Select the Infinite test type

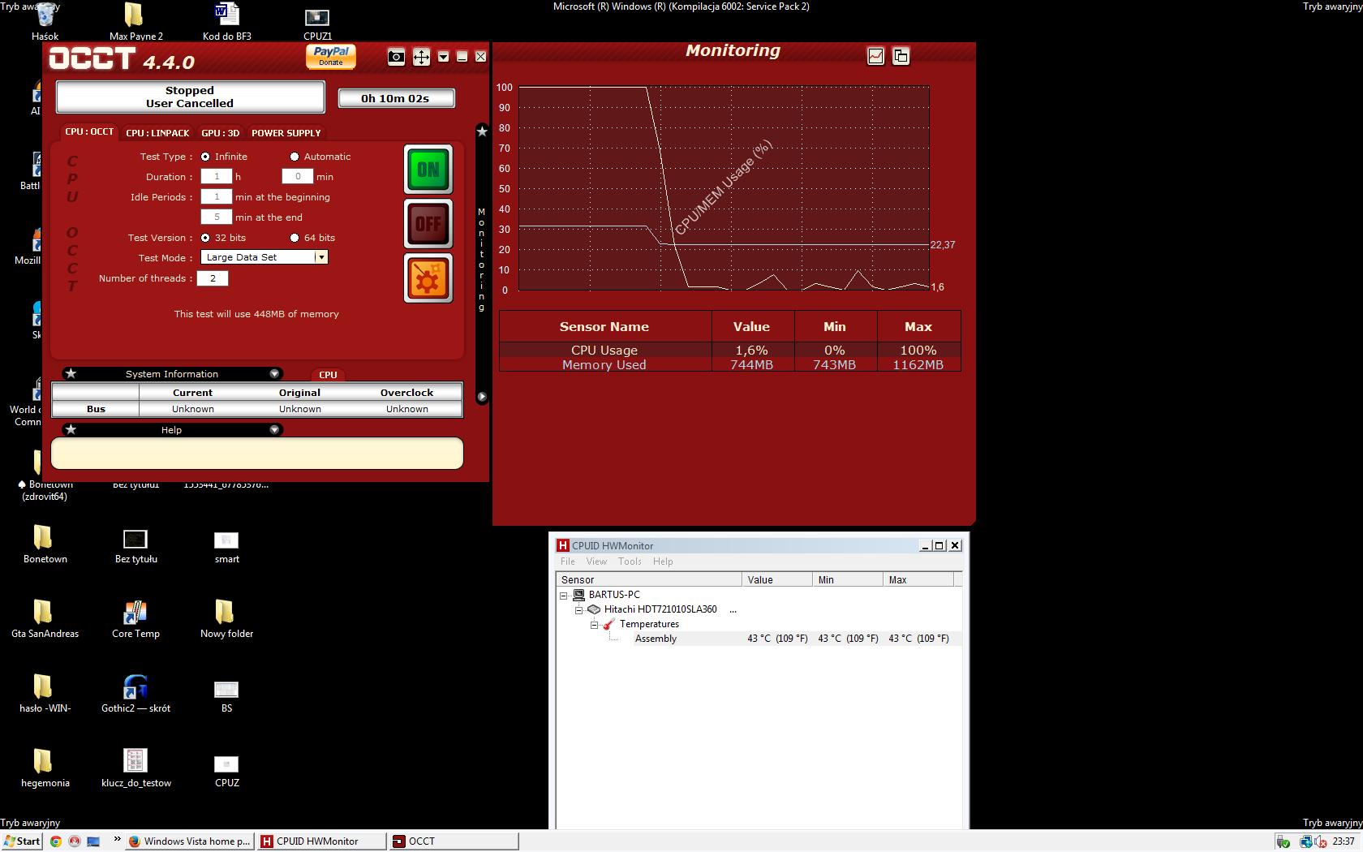205,157
